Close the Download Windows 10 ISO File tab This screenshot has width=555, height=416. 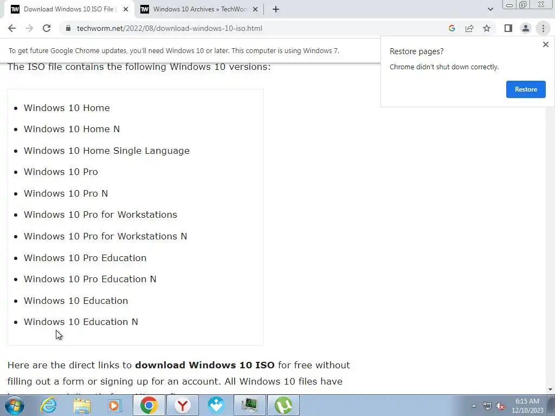click(126, 9)
